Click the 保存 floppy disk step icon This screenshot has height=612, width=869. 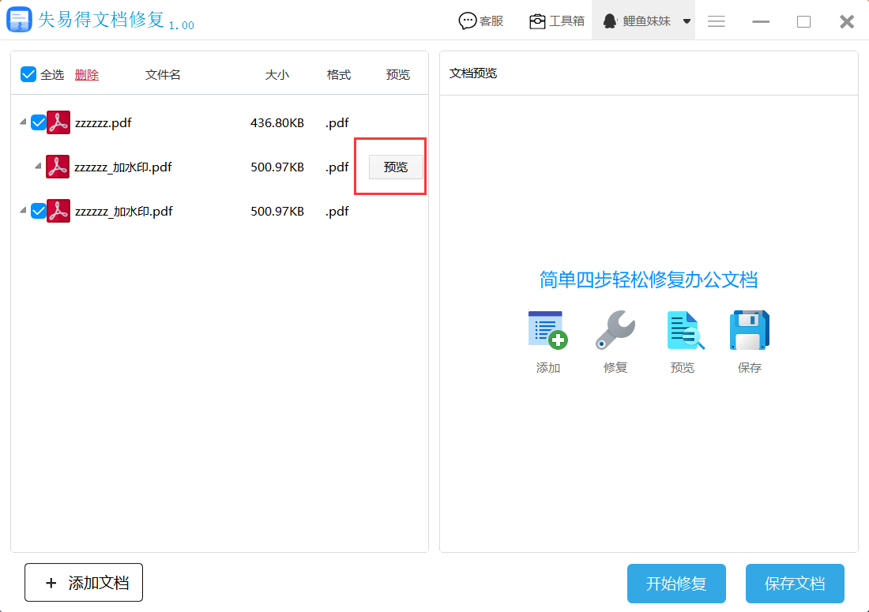749,330
